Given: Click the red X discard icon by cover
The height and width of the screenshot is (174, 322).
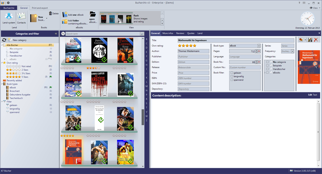Looking at the screenshot, I should [x=316, y=40].
